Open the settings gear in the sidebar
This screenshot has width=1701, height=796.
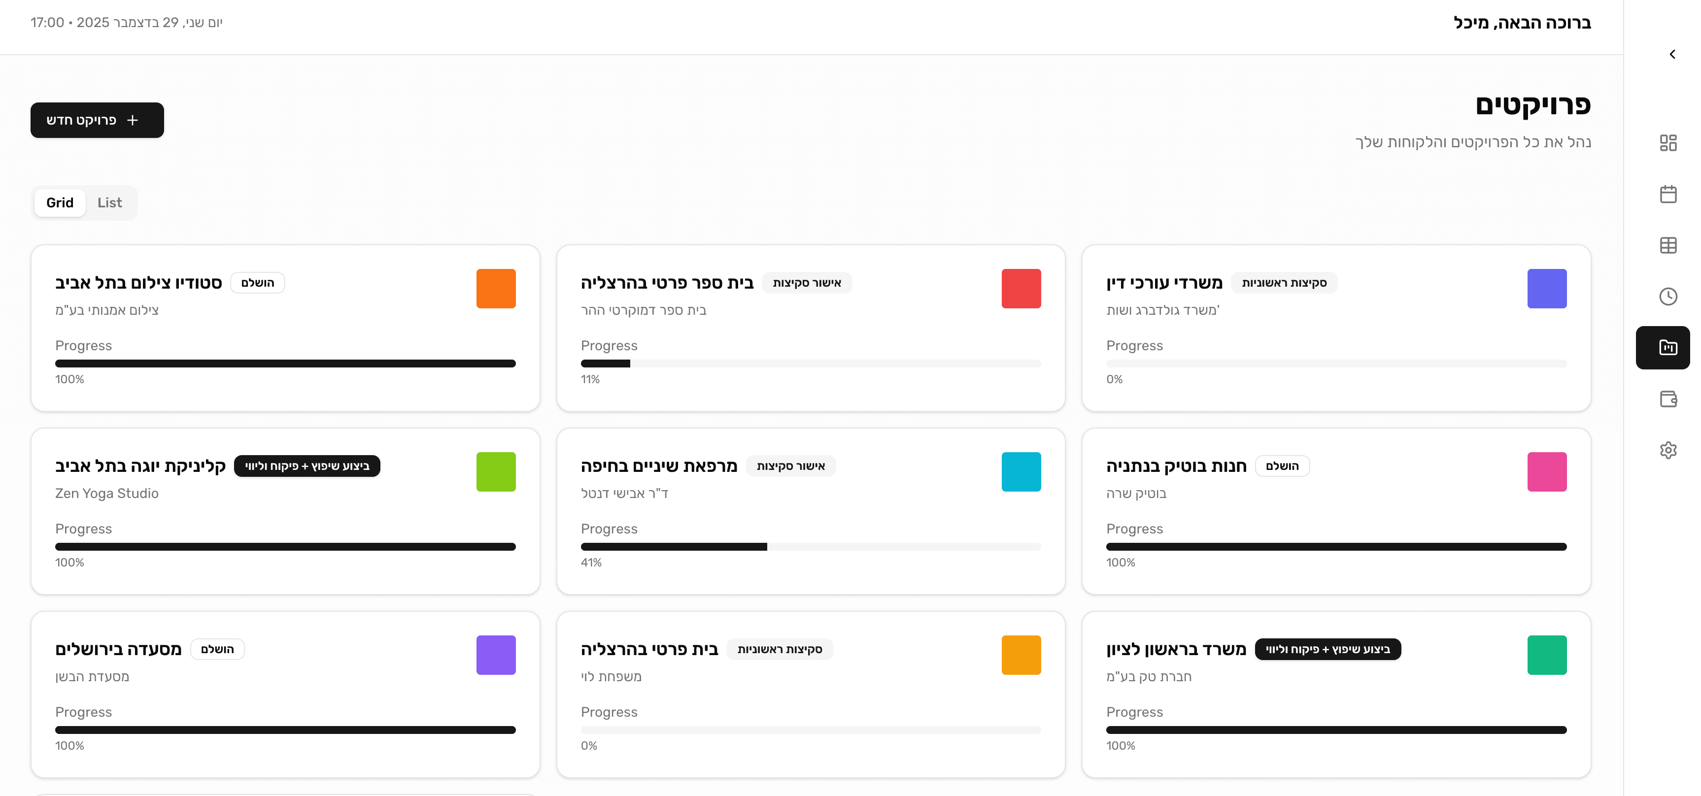pyautogui.click(x=1669, y=450)
